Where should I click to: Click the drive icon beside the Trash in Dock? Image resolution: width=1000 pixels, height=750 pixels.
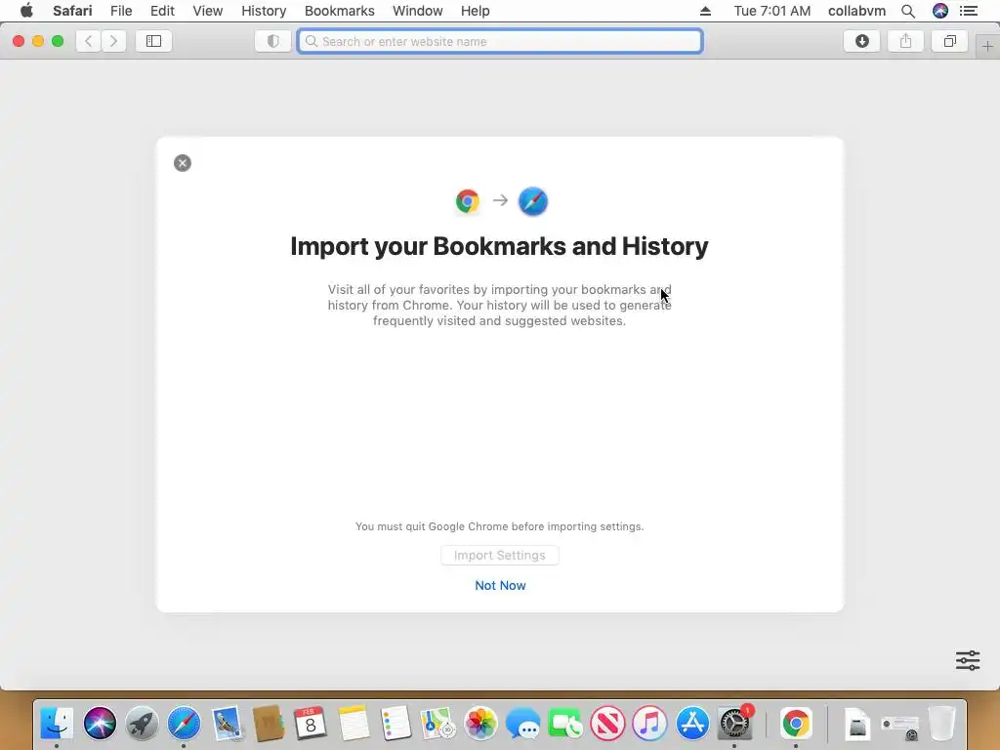coord(899,726)
